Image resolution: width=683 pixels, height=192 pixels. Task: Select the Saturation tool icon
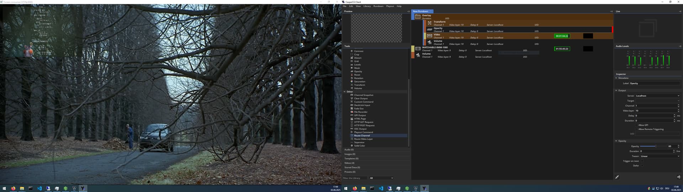pos(352,81)
